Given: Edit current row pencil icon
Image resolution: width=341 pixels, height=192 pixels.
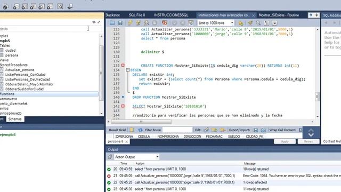Looking at the screenshot, I should pos(206,130).
